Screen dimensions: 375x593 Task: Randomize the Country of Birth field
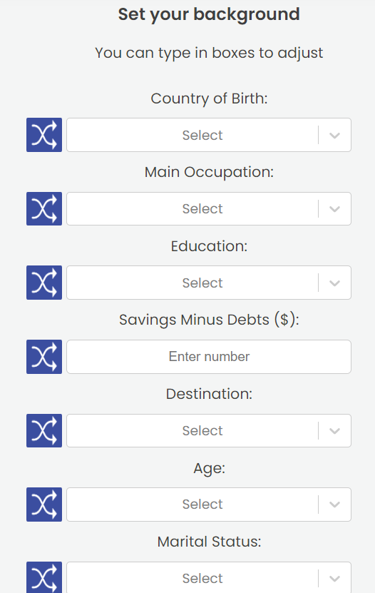tap(44, 135)
